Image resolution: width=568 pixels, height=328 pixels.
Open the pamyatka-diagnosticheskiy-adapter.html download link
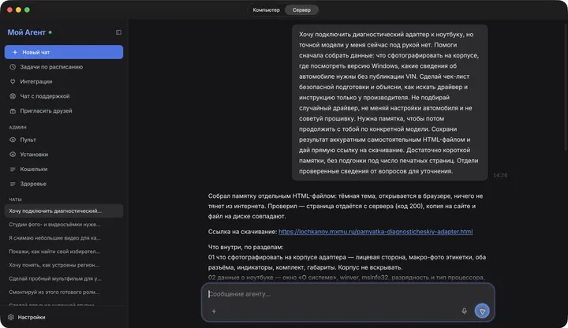376,232
